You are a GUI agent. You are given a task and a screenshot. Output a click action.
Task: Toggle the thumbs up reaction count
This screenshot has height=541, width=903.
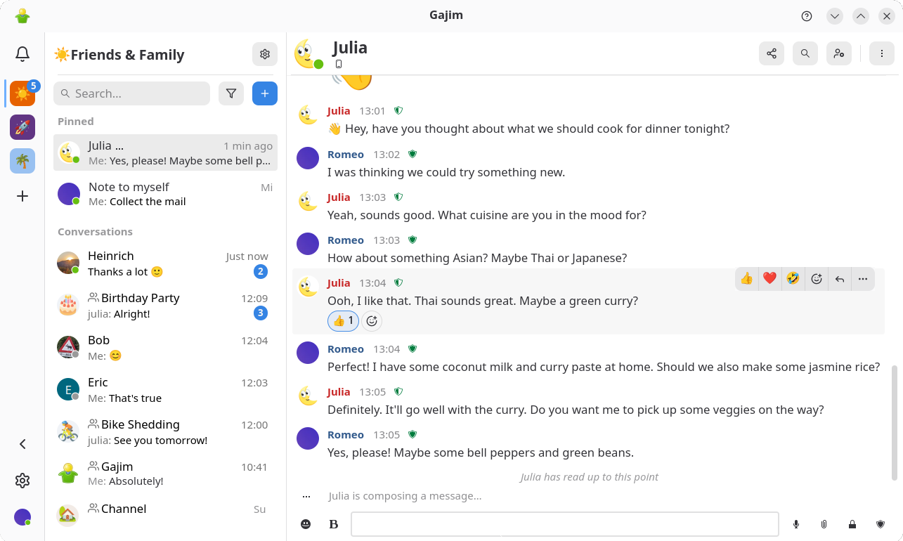pyautogui.click(x=343, y=321)
